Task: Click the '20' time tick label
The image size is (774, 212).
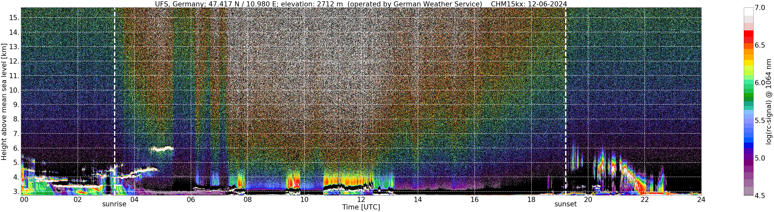Action: (x=588, y=199)
